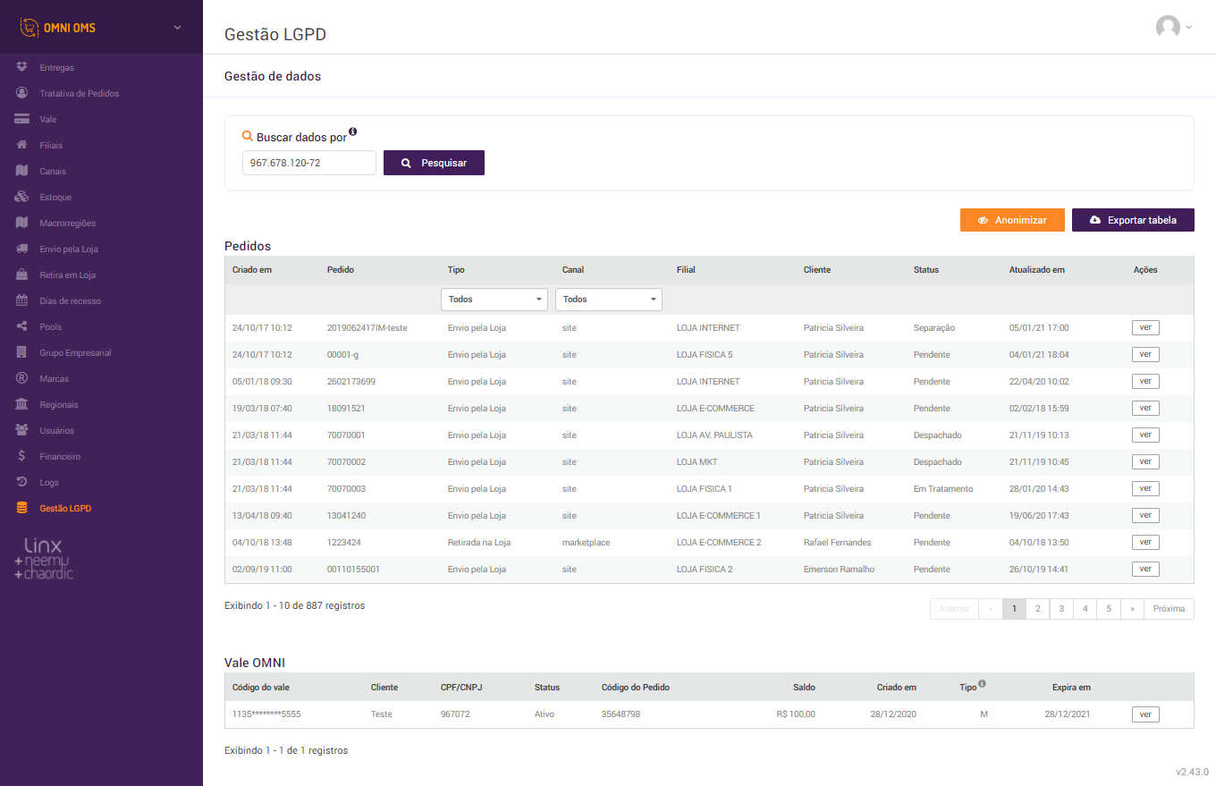
Task: Click the R$ 100,00 saldo value
Action: [796, 714]
